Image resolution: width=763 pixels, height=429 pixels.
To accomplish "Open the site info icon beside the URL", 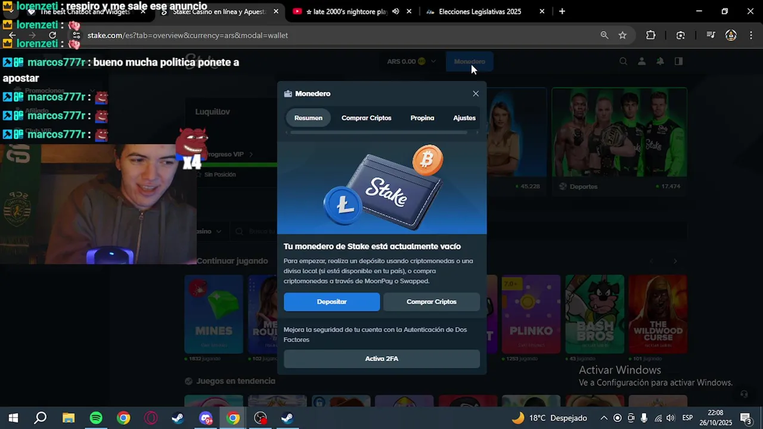I will pyautogui.click(x=76, y=35).
